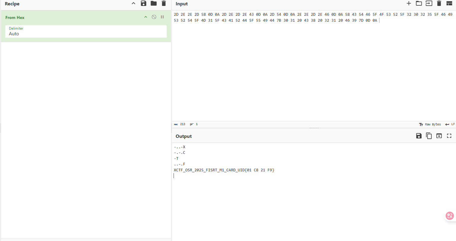Reset the pane layout
Screen dimensions: 456x241
pyautogui.click(x=449, y=4)
